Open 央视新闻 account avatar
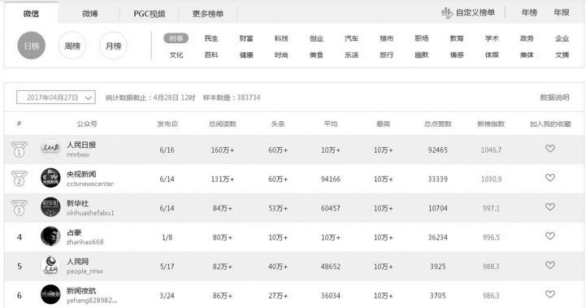The height and width of the screenshot is (308, 586). click(50, 178)
